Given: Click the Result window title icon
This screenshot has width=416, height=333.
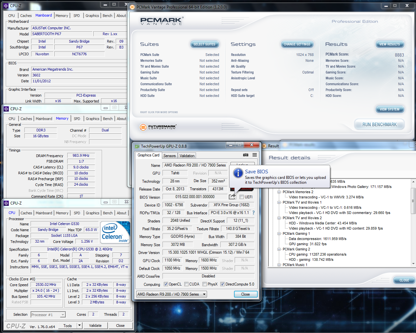Looking at the screenshot, I should 264,146.
